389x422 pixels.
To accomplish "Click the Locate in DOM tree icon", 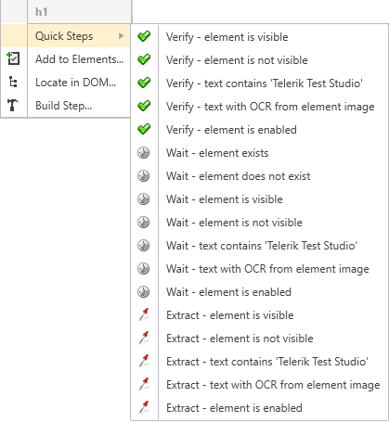I will pyautogui.click(x=13, y=83).
